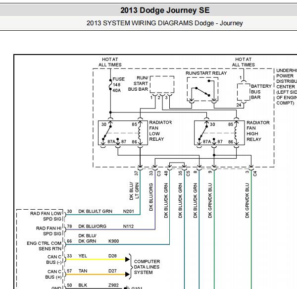The image size is (297, 289).
Task: Select the "ENG CTRL COM SENS RTN" label
Action: (x=44, y=246)
